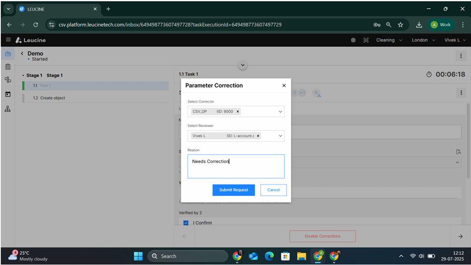471x265 pixels.
Task: Collapse the Stage 1 tree section
Action: click(23, 76)
